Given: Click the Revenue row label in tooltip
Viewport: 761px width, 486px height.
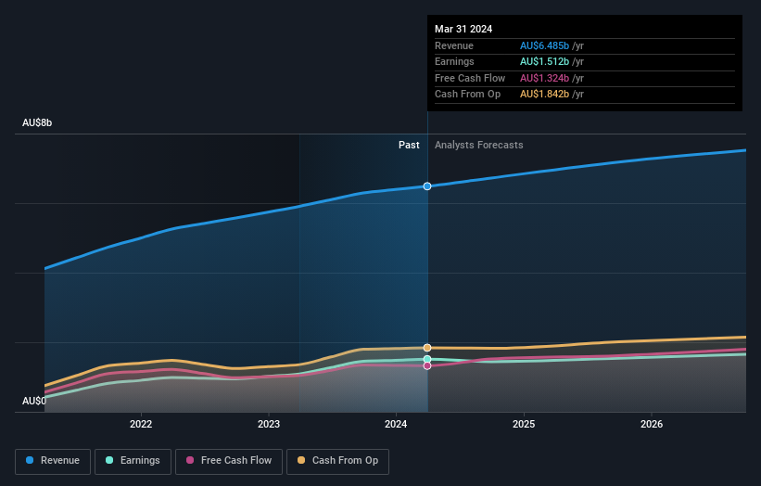Looking at the screenshot, I should [x=454, y=45].
